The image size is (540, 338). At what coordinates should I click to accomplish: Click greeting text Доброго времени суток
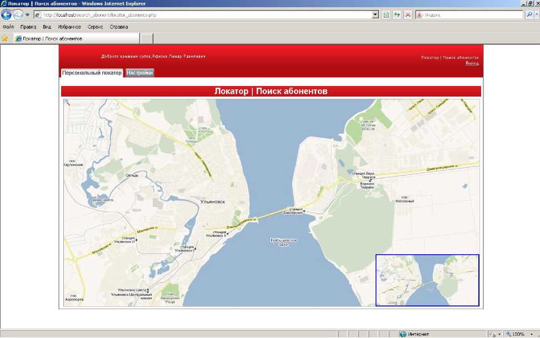(x=126, y=56)
